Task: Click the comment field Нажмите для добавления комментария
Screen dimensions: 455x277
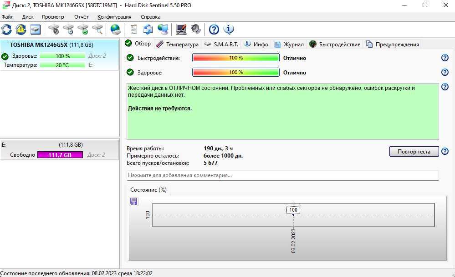Action: pos(283,175)
